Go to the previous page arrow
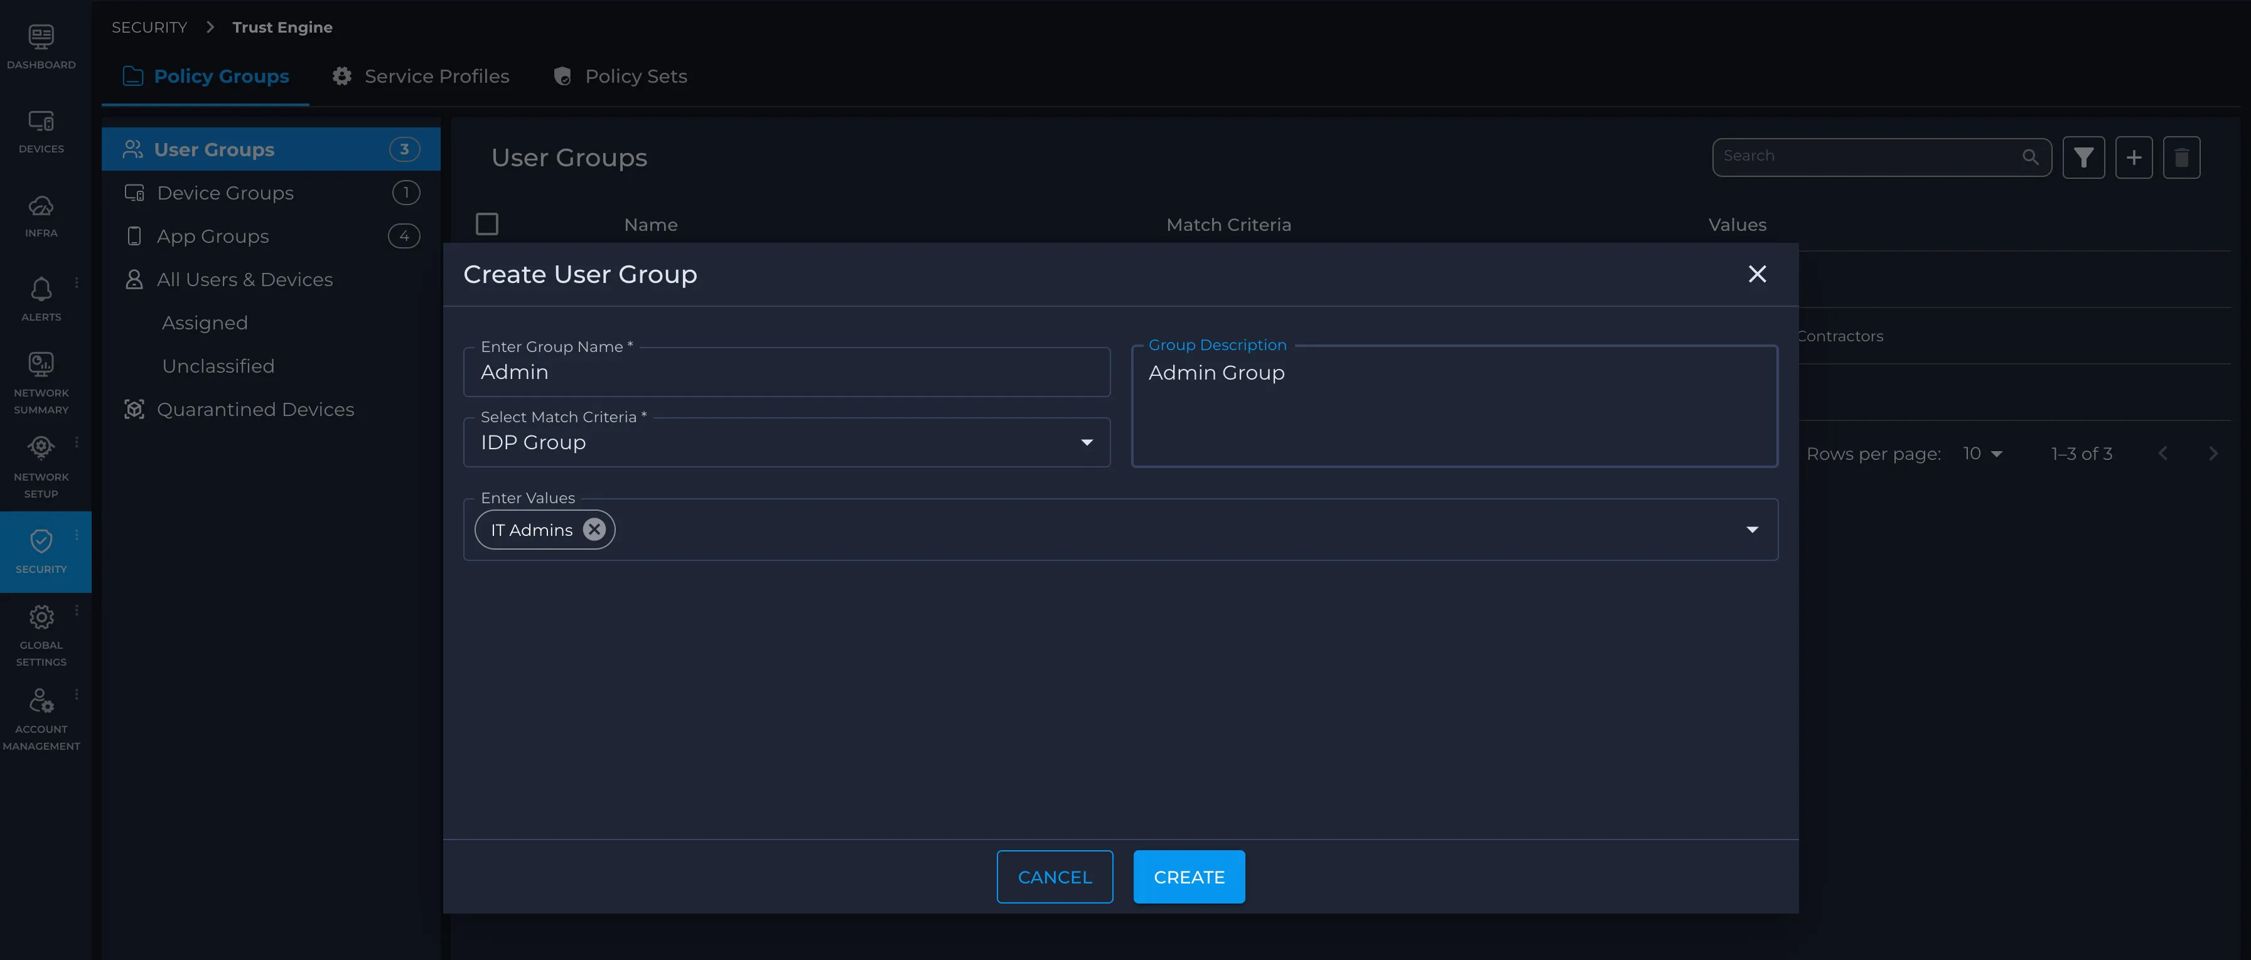Viewport: 2251px width, 960px height. click(2162, 454)
